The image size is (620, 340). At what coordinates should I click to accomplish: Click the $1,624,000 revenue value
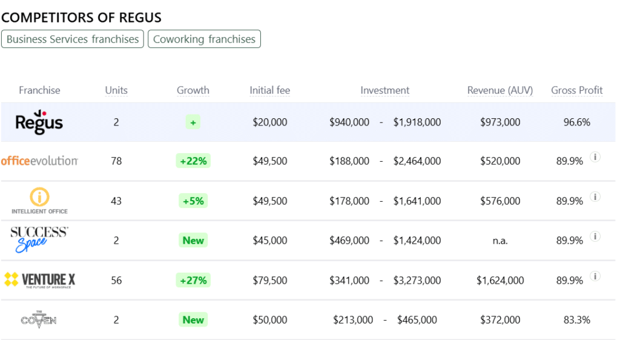point(500,280)
